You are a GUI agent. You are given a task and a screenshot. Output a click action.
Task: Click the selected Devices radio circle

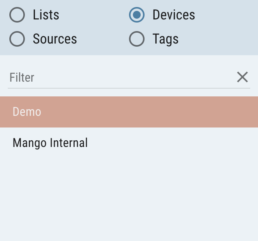tap(137, 15)
